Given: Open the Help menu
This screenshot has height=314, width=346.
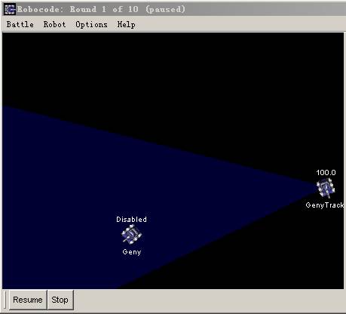Looking at the screenshot, I should click(126, 24).
